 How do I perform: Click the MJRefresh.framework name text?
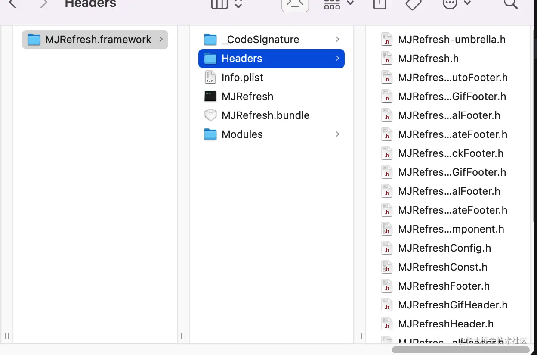99,40
